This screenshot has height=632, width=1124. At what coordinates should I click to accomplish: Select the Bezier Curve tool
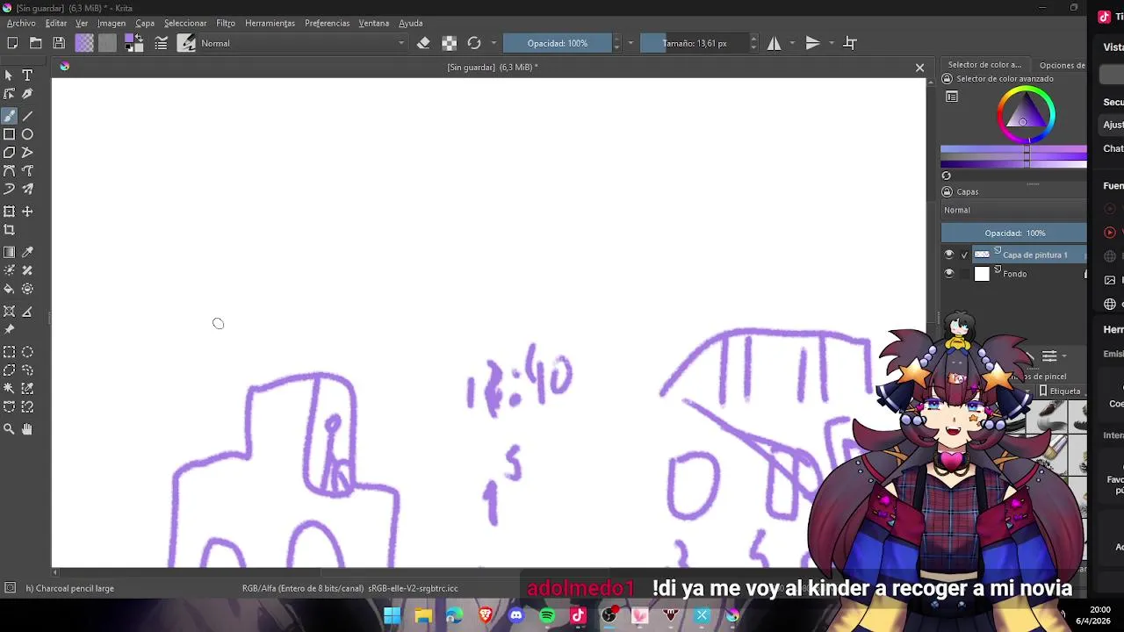pos(9,171)
